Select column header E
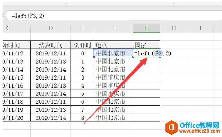222x137 pixels. point(83,28)
